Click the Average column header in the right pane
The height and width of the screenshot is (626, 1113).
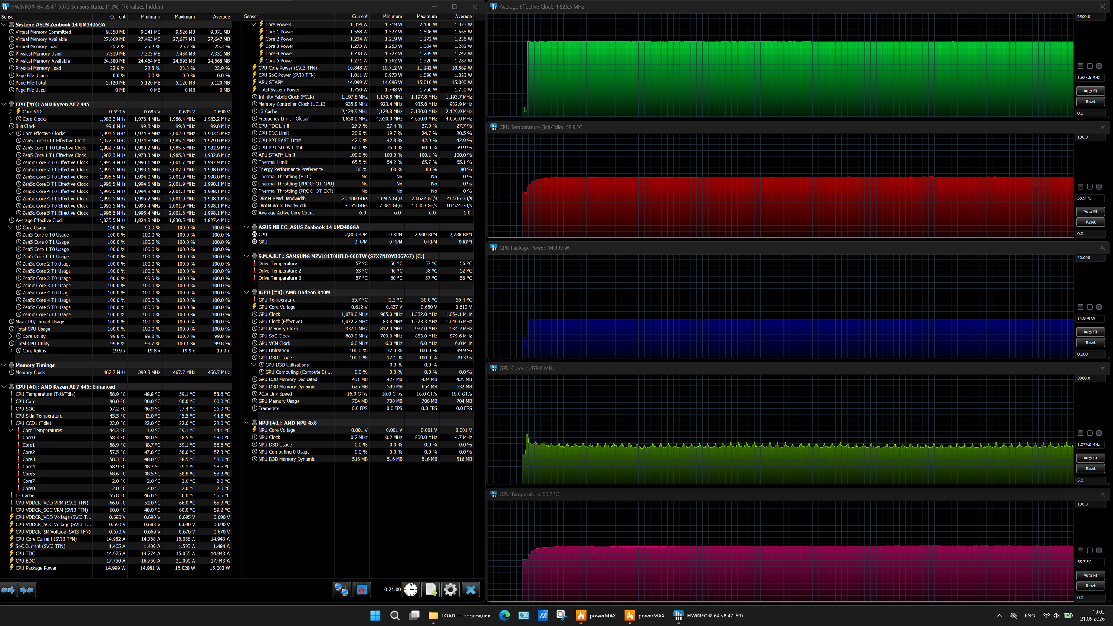[457, 16]
